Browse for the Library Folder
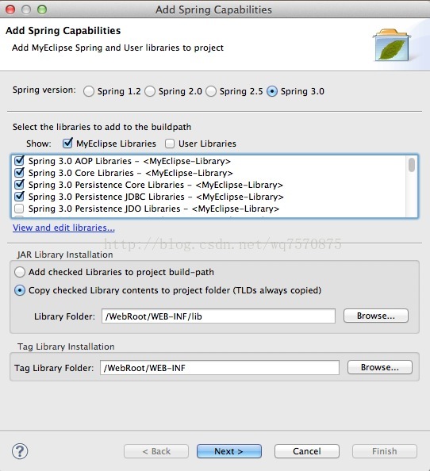The image size is (430, 471). [376, 316]
